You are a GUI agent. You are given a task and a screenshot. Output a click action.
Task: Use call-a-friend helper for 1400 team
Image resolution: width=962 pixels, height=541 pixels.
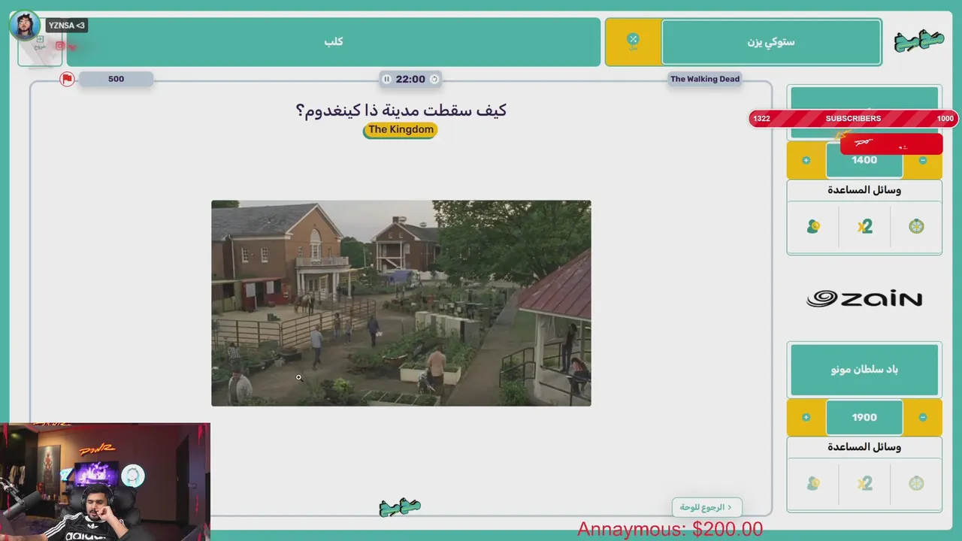tap(813, 226)
